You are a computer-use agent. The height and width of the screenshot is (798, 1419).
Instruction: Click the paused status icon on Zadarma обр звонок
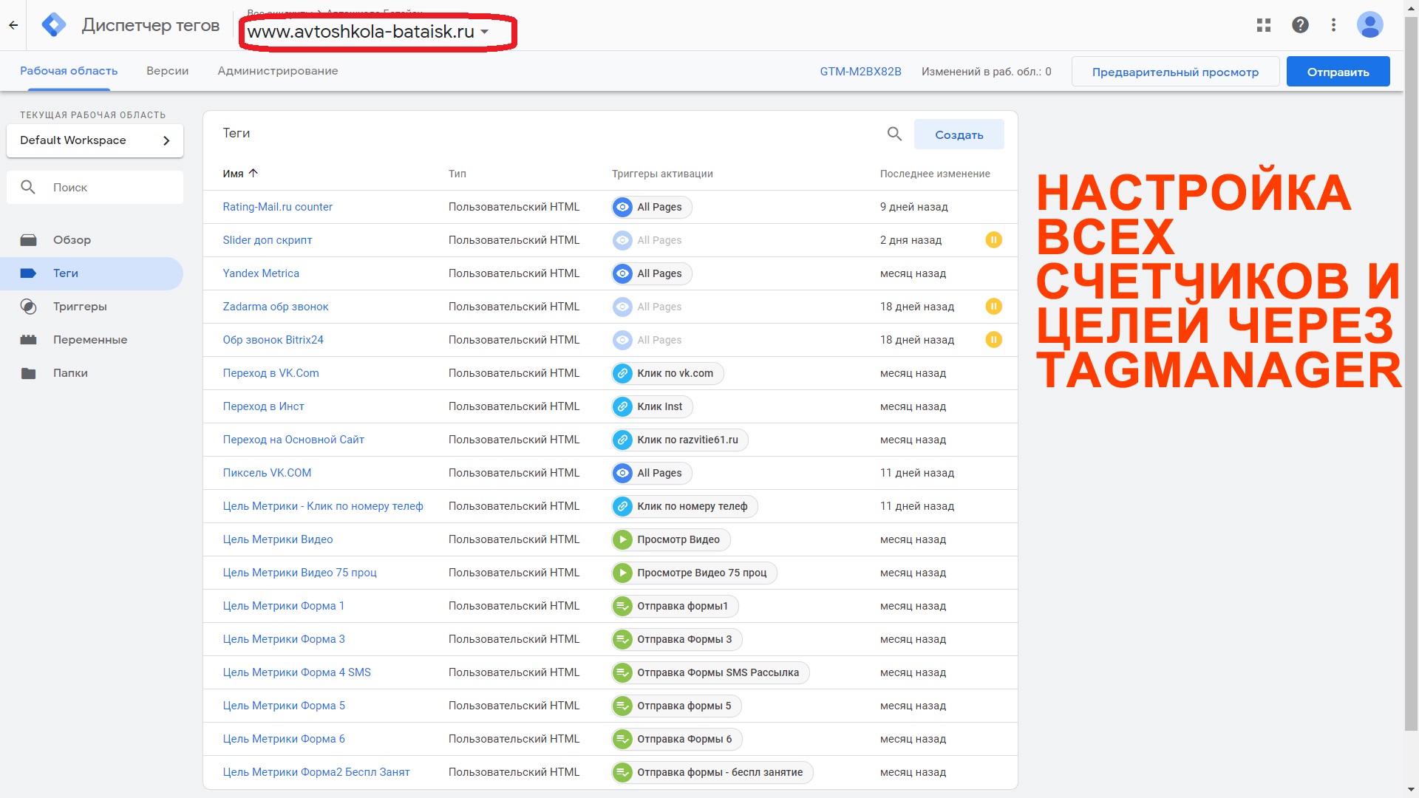coord(994,306)
